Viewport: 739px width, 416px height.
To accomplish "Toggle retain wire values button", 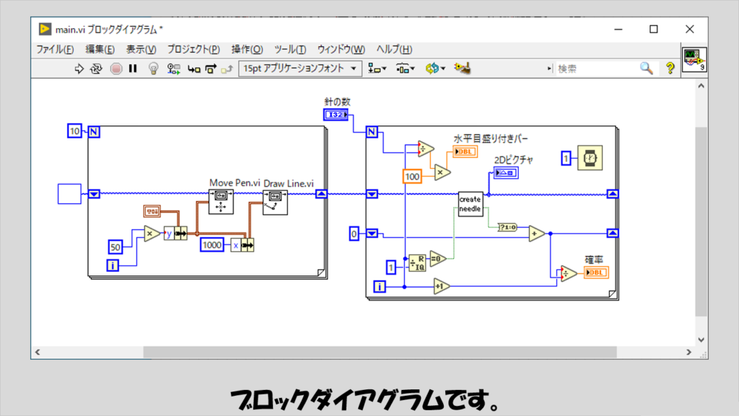I will click(x=174, y=68).
